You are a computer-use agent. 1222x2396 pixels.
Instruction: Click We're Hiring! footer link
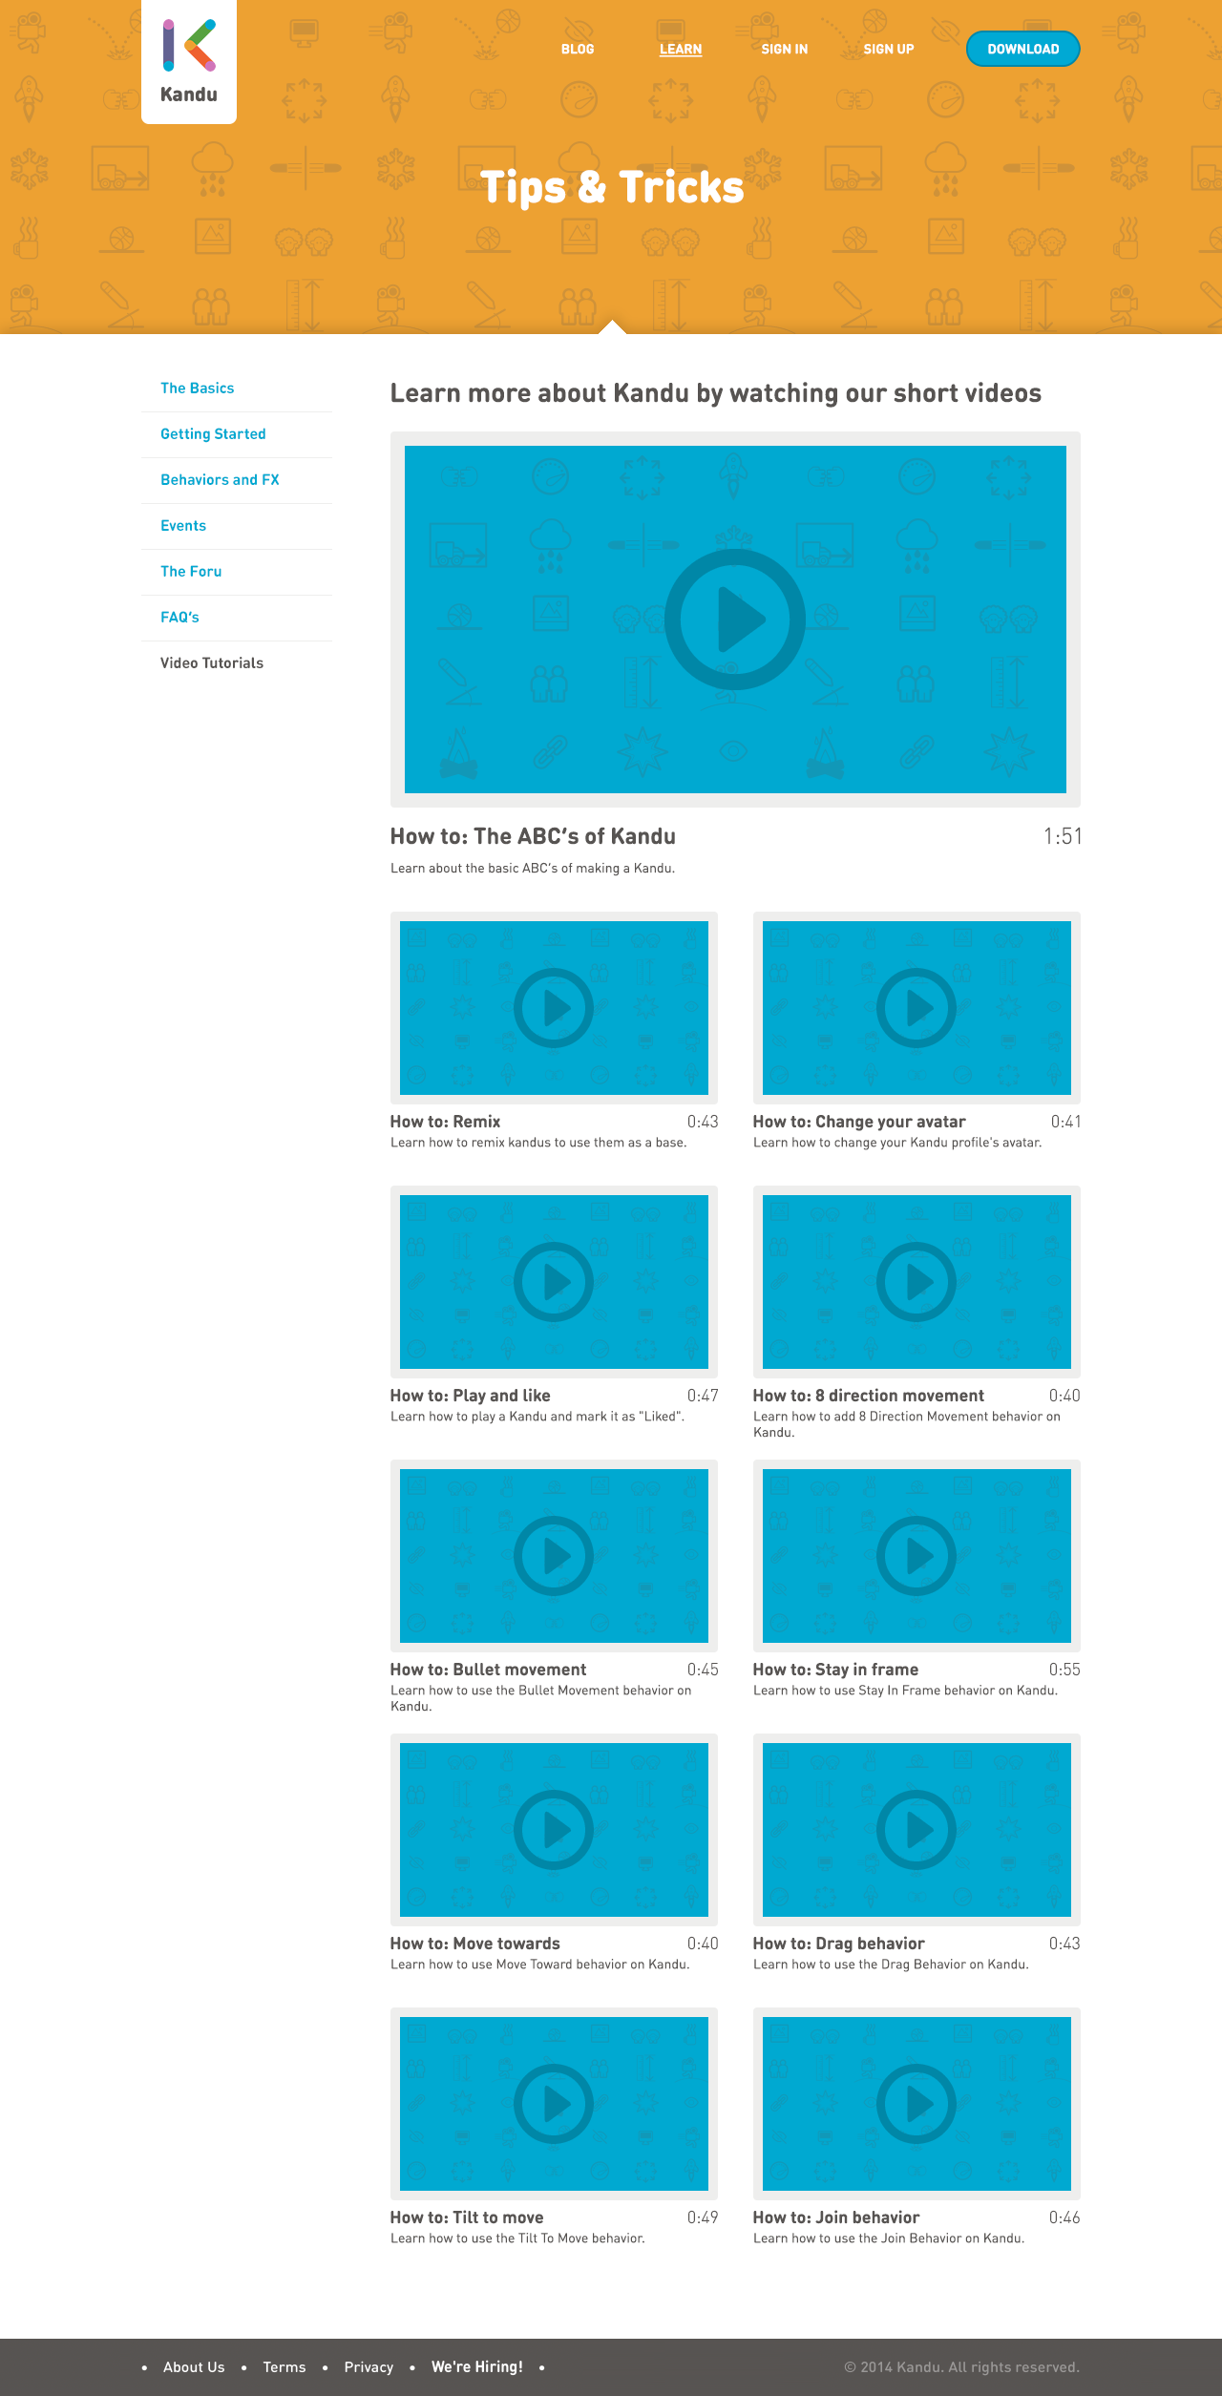click(476, 2367)
